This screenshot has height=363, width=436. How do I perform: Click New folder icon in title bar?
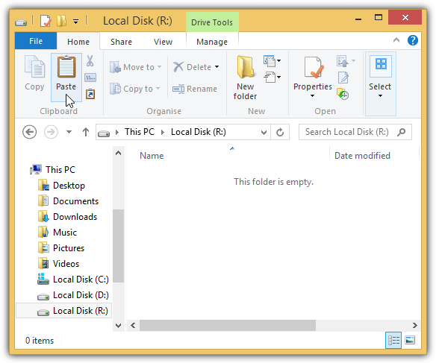[x=61, y=21]
